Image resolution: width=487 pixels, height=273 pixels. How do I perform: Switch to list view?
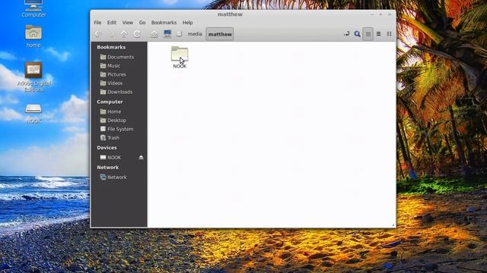(x=379, y=33)
